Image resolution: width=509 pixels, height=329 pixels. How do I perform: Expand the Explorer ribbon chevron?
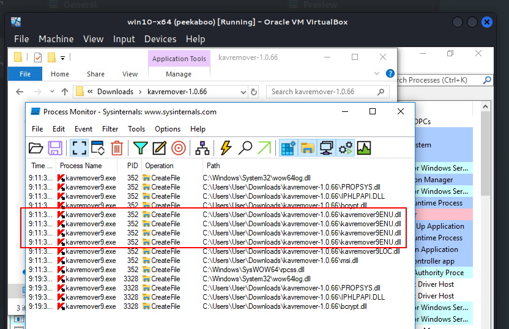377,73
